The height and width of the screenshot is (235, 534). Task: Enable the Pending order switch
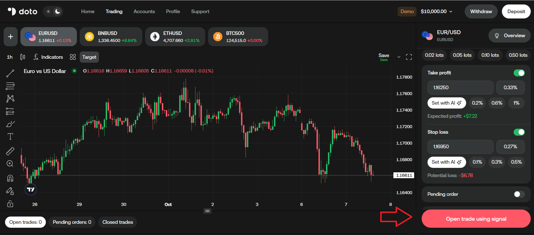(519, 194)
